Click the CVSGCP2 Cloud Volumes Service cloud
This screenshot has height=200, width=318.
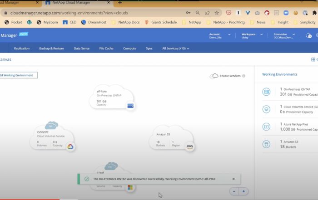coord(51,137)
